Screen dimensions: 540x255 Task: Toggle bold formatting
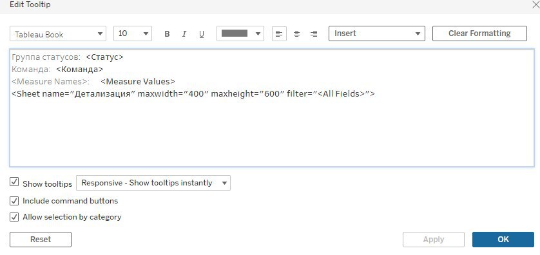(x=167, y=34)
